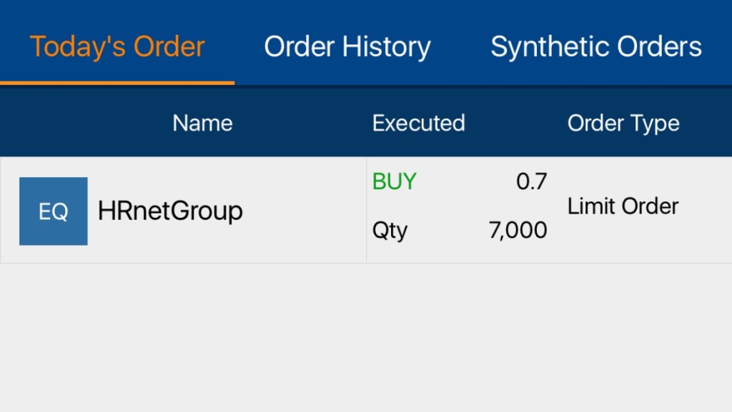This screenshot has width=732, height=412.
Task: Click blank header space left of Name
Action: click(x=79, y=123)
